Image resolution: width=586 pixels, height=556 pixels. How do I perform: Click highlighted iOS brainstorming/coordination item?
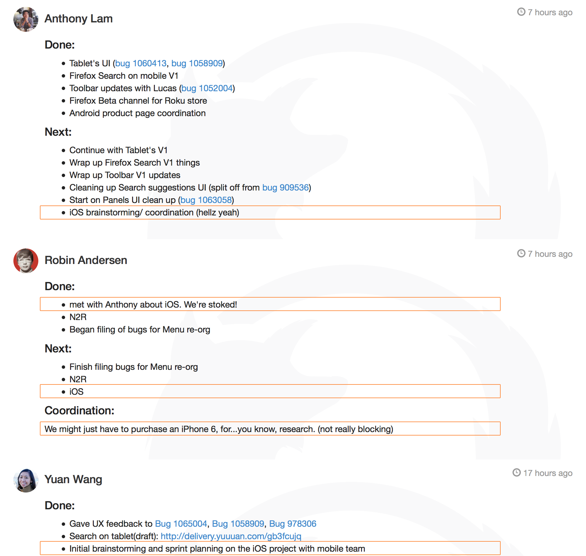(154, 213)
